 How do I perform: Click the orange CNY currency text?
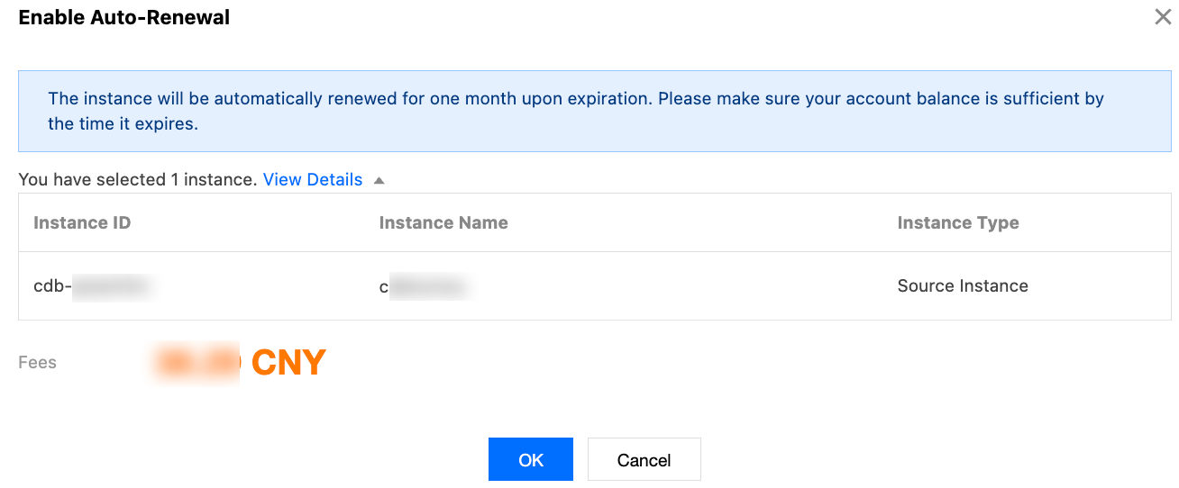tap(288, 362)
